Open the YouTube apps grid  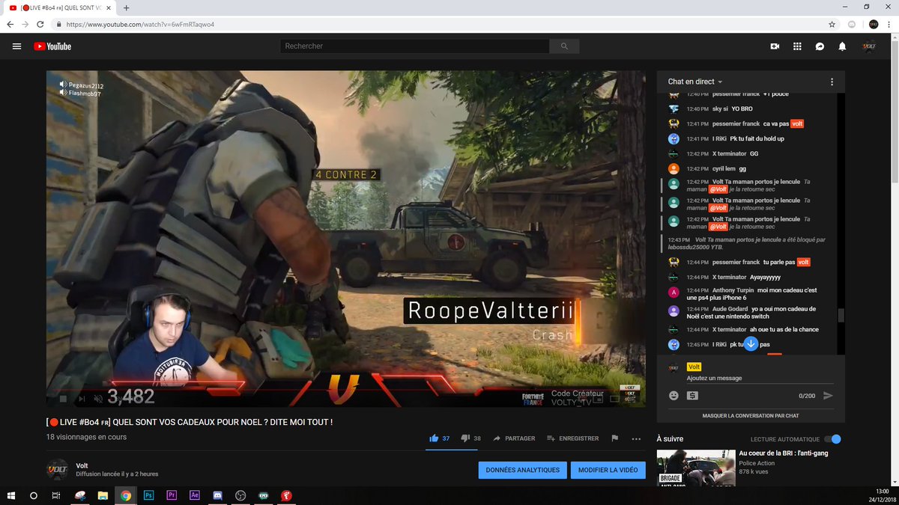click(x=797, y=46)
